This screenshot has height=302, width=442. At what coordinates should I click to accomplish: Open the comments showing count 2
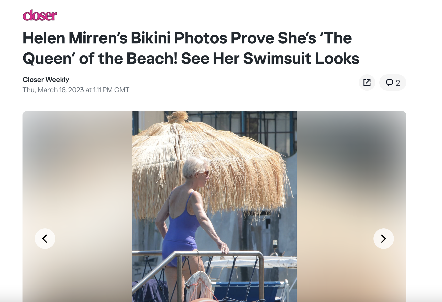tap(393, 83)
